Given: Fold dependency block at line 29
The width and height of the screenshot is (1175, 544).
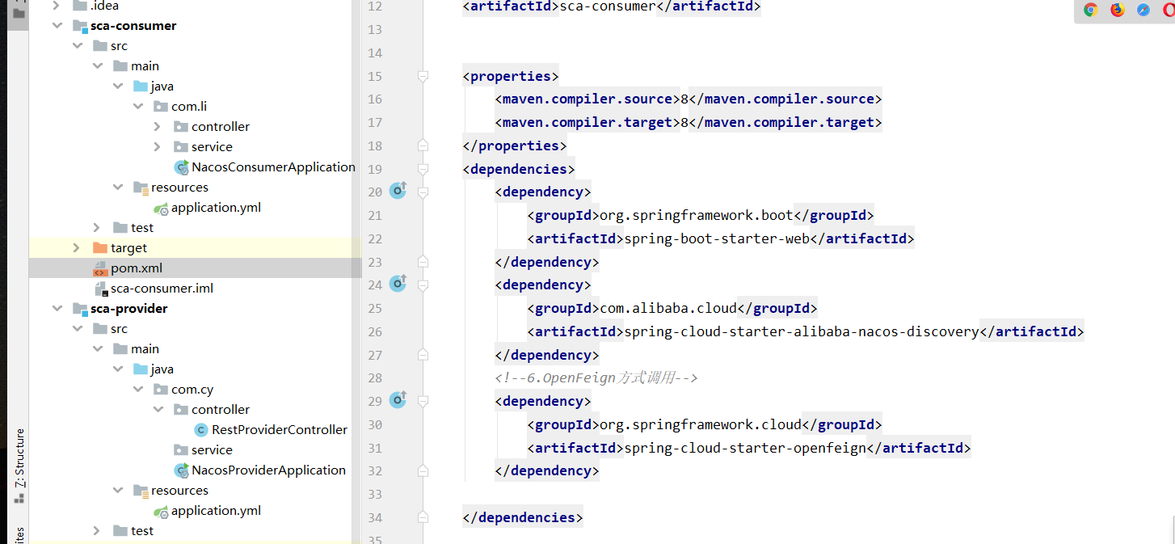Looking at the screenshot, I should pyautogui.click(x=422, y=401).
